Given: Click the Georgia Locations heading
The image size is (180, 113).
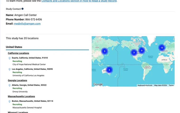Looking at the screenshot, I should tap(17, 80).
